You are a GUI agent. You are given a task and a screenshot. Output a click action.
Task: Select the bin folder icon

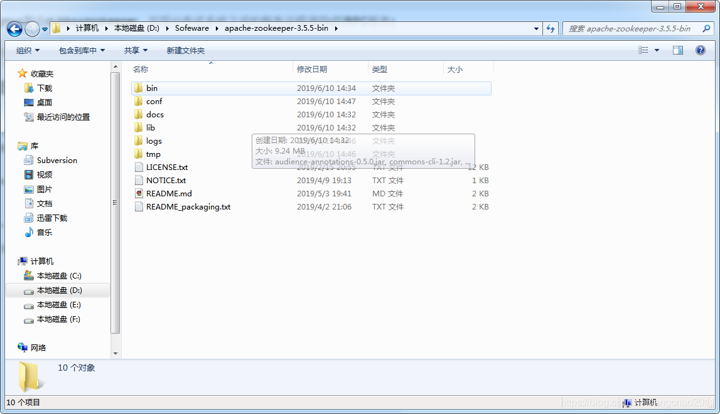click(139, 88)
